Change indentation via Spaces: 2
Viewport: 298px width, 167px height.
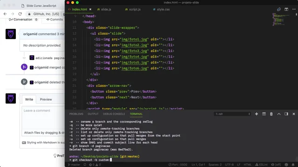(x=215, y=165)
